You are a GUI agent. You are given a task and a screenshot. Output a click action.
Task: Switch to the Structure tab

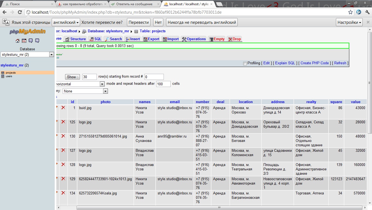pyautogui.click(x=75, y=39)
